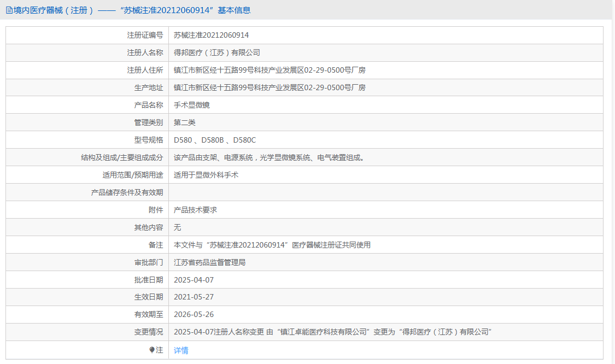
Task: Click the 生产地址 label
Action: pos(148,87)
